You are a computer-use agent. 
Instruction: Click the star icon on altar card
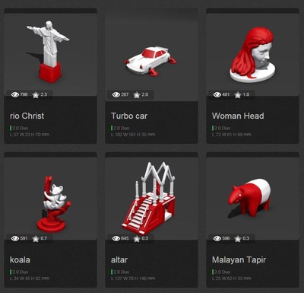pos(137,239)
